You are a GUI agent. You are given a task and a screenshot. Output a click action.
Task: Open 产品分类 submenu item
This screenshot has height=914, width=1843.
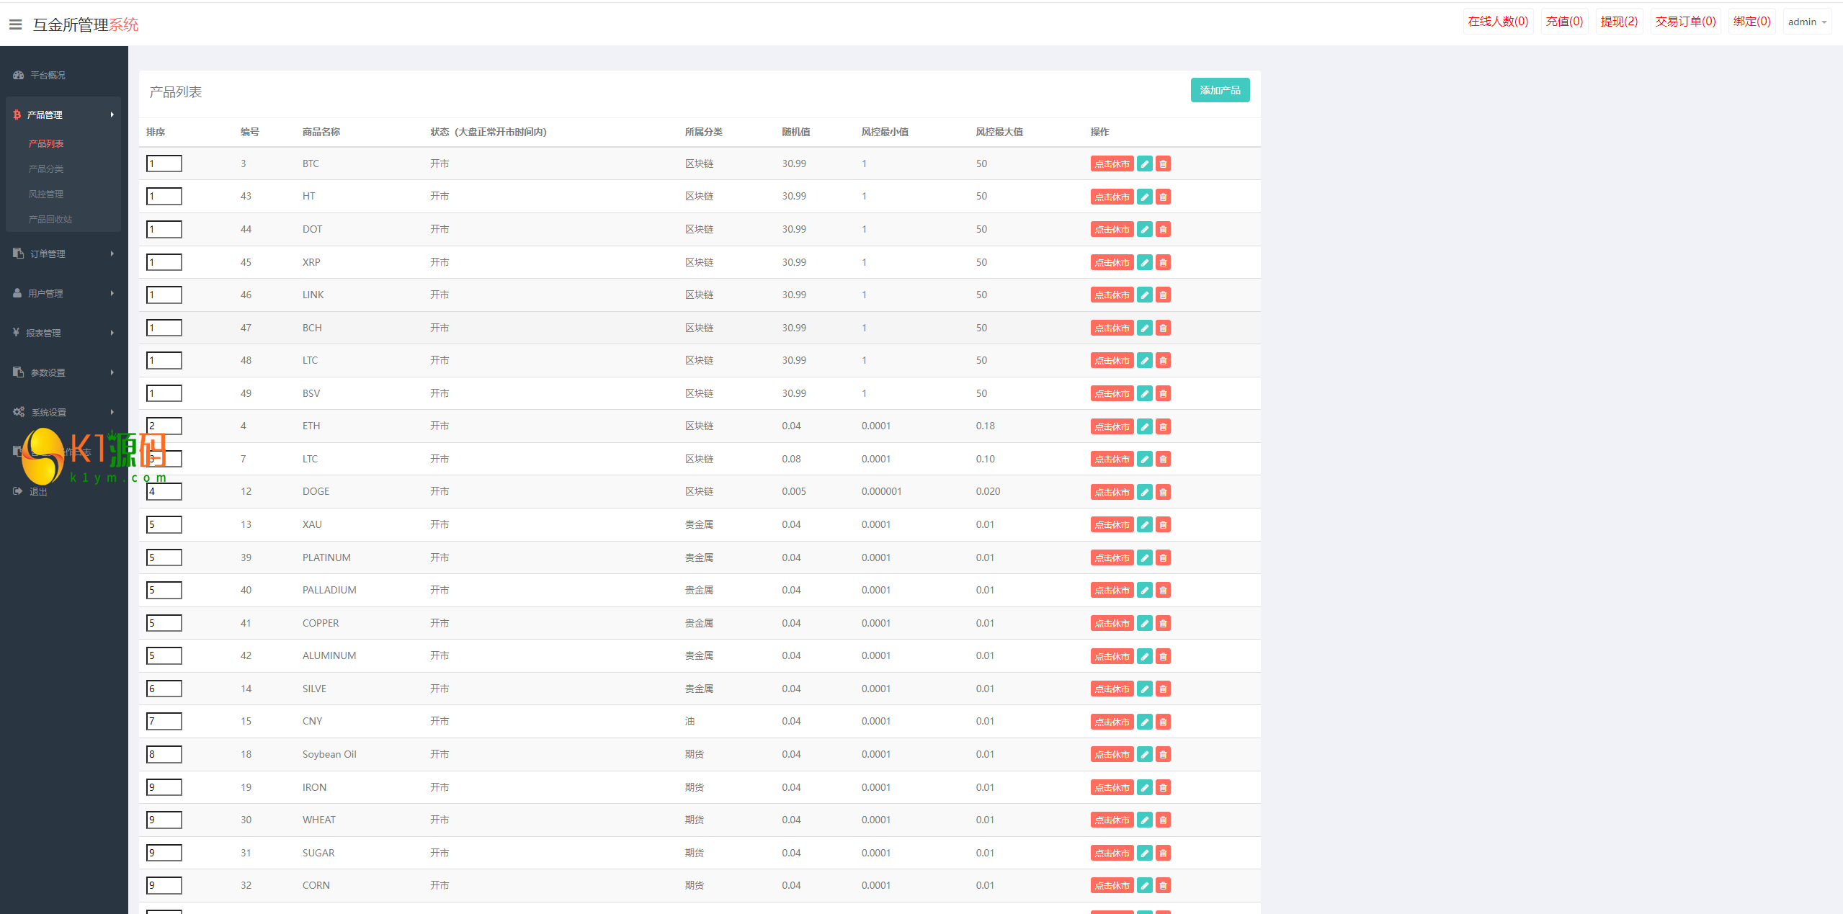46,169
